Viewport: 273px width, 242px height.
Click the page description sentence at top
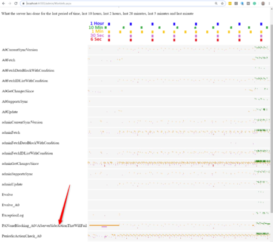(x=98, y=13)
